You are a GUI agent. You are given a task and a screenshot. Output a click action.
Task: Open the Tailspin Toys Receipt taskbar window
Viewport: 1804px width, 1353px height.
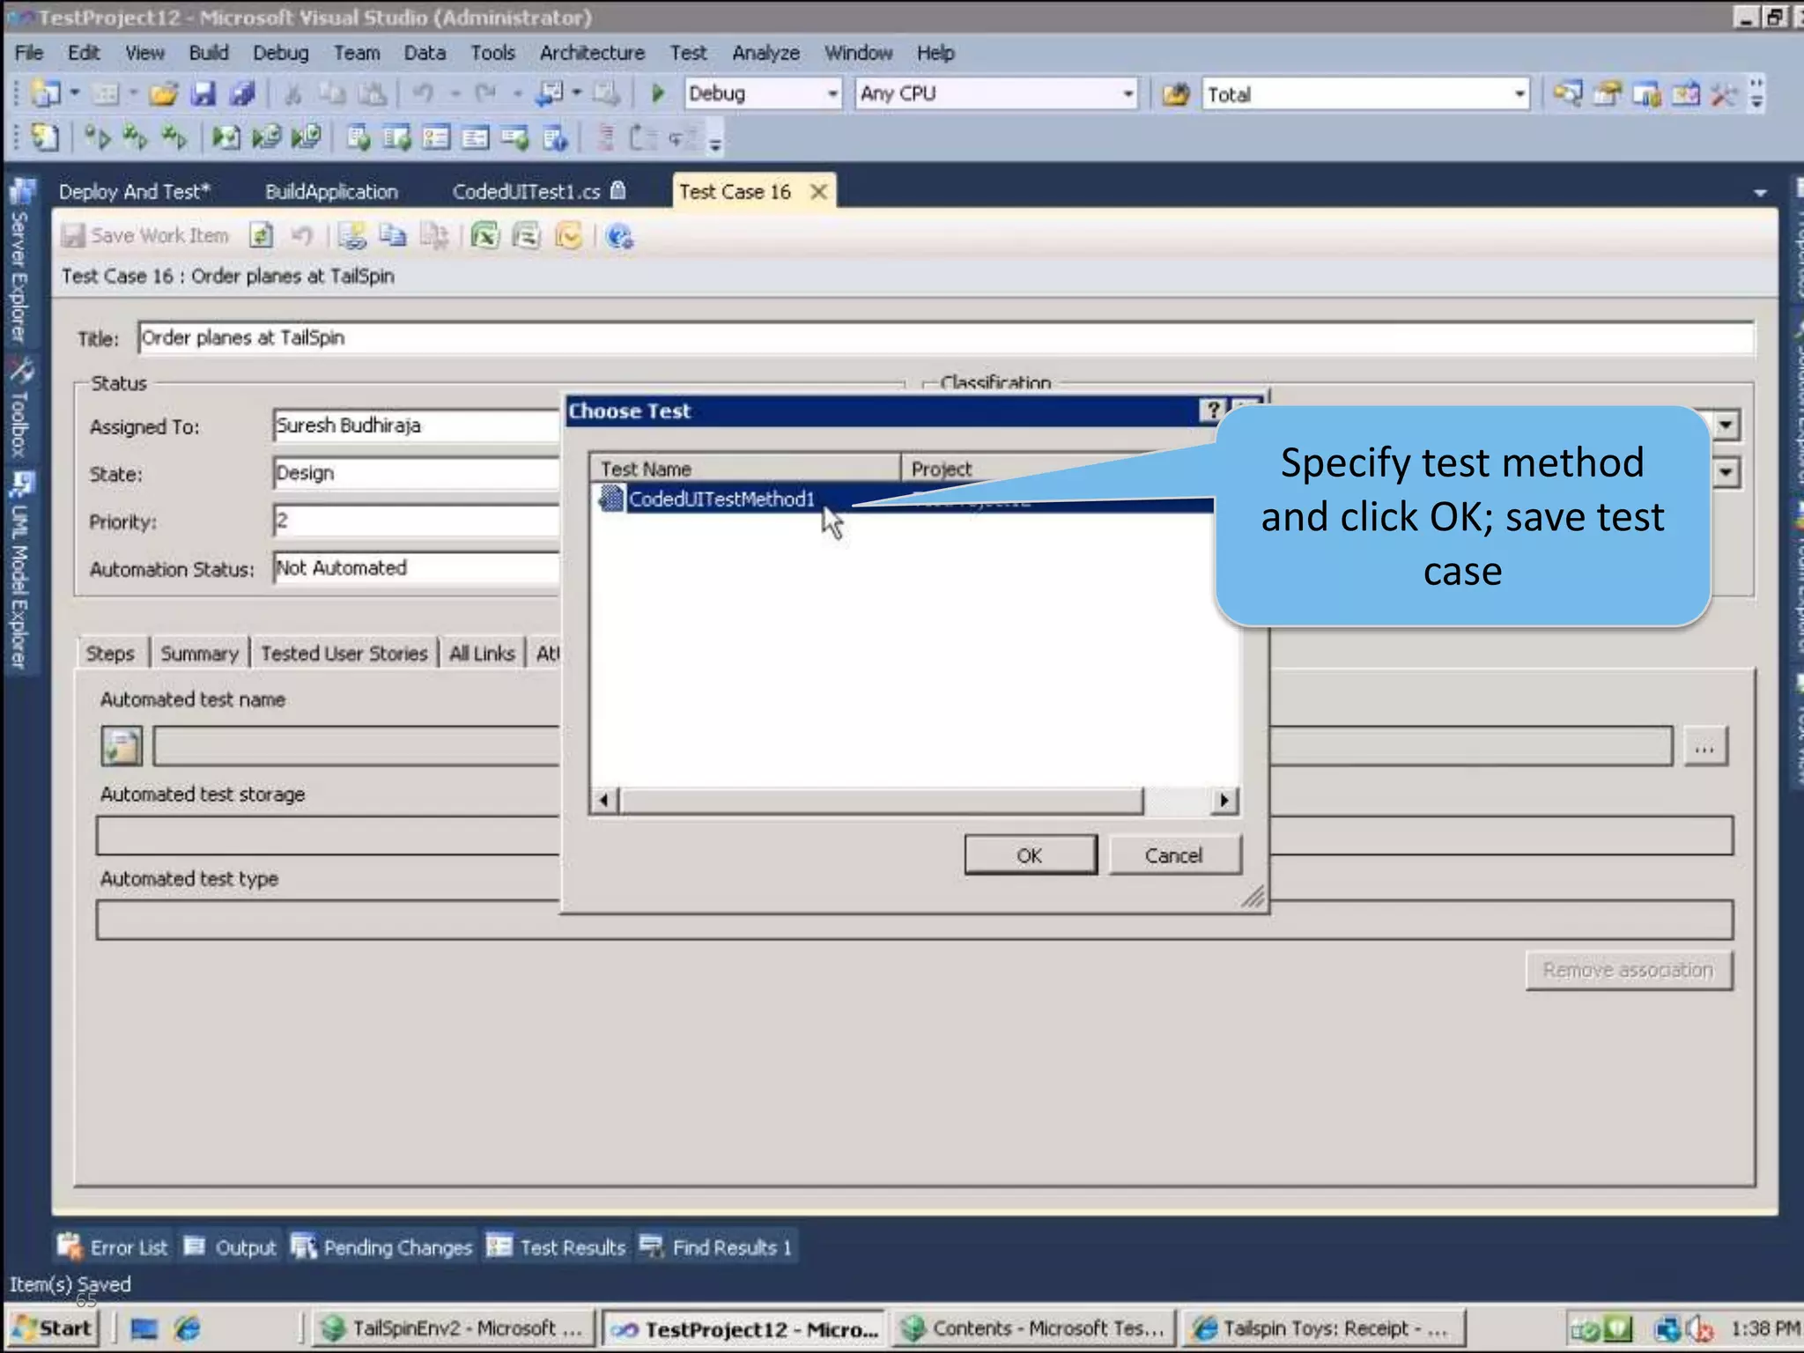tap(1323, 1328)
